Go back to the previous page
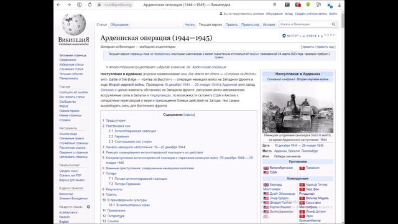The height and width of the screenshot is (224, 398). click(58, 4)
